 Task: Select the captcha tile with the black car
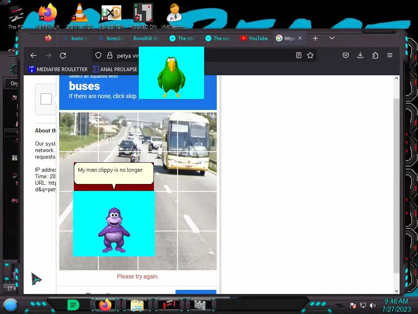pyautogui.click(x=118, y=132)
